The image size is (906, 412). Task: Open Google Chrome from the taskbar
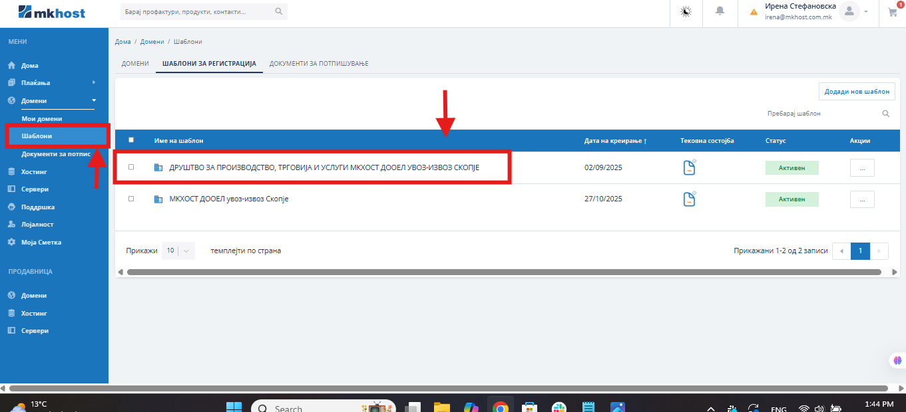[x=500, y=407]
